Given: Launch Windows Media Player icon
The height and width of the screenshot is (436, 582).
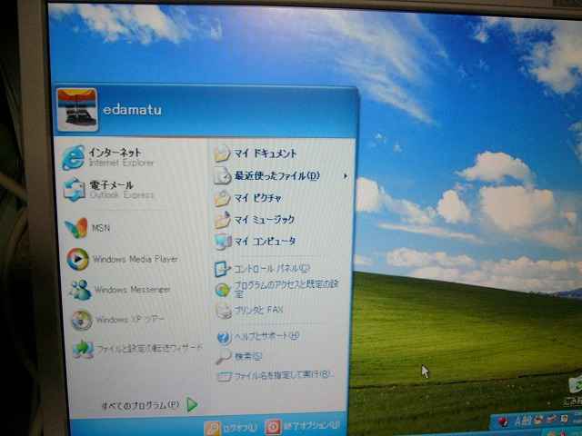Looking at the screenshot, I should click(x=77, y=259).
